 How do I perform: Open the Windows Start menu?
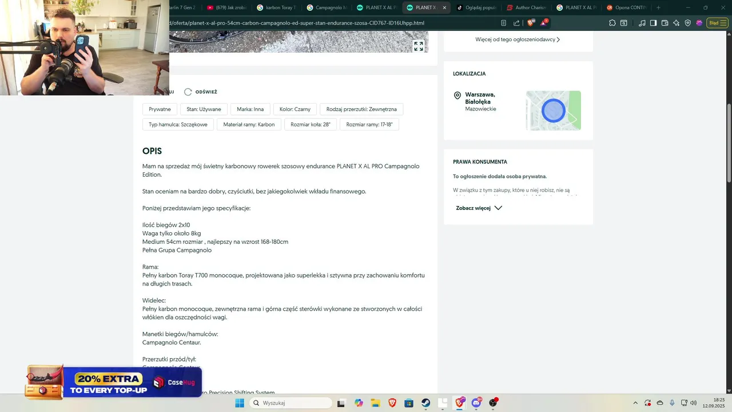(240, 403)
